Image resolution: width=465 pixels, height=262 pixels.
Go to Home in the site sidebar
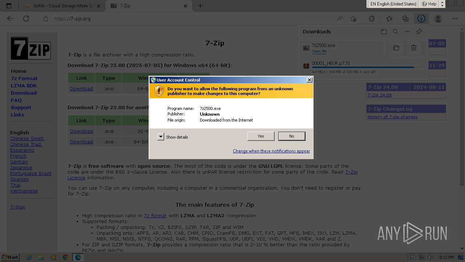19,71
